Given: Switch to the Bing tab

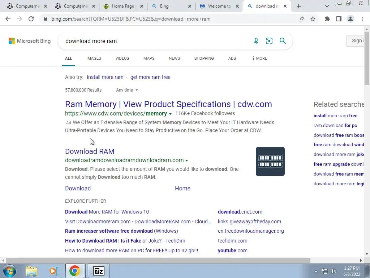Looking at the screenshot, I should [x=171, y=6].
